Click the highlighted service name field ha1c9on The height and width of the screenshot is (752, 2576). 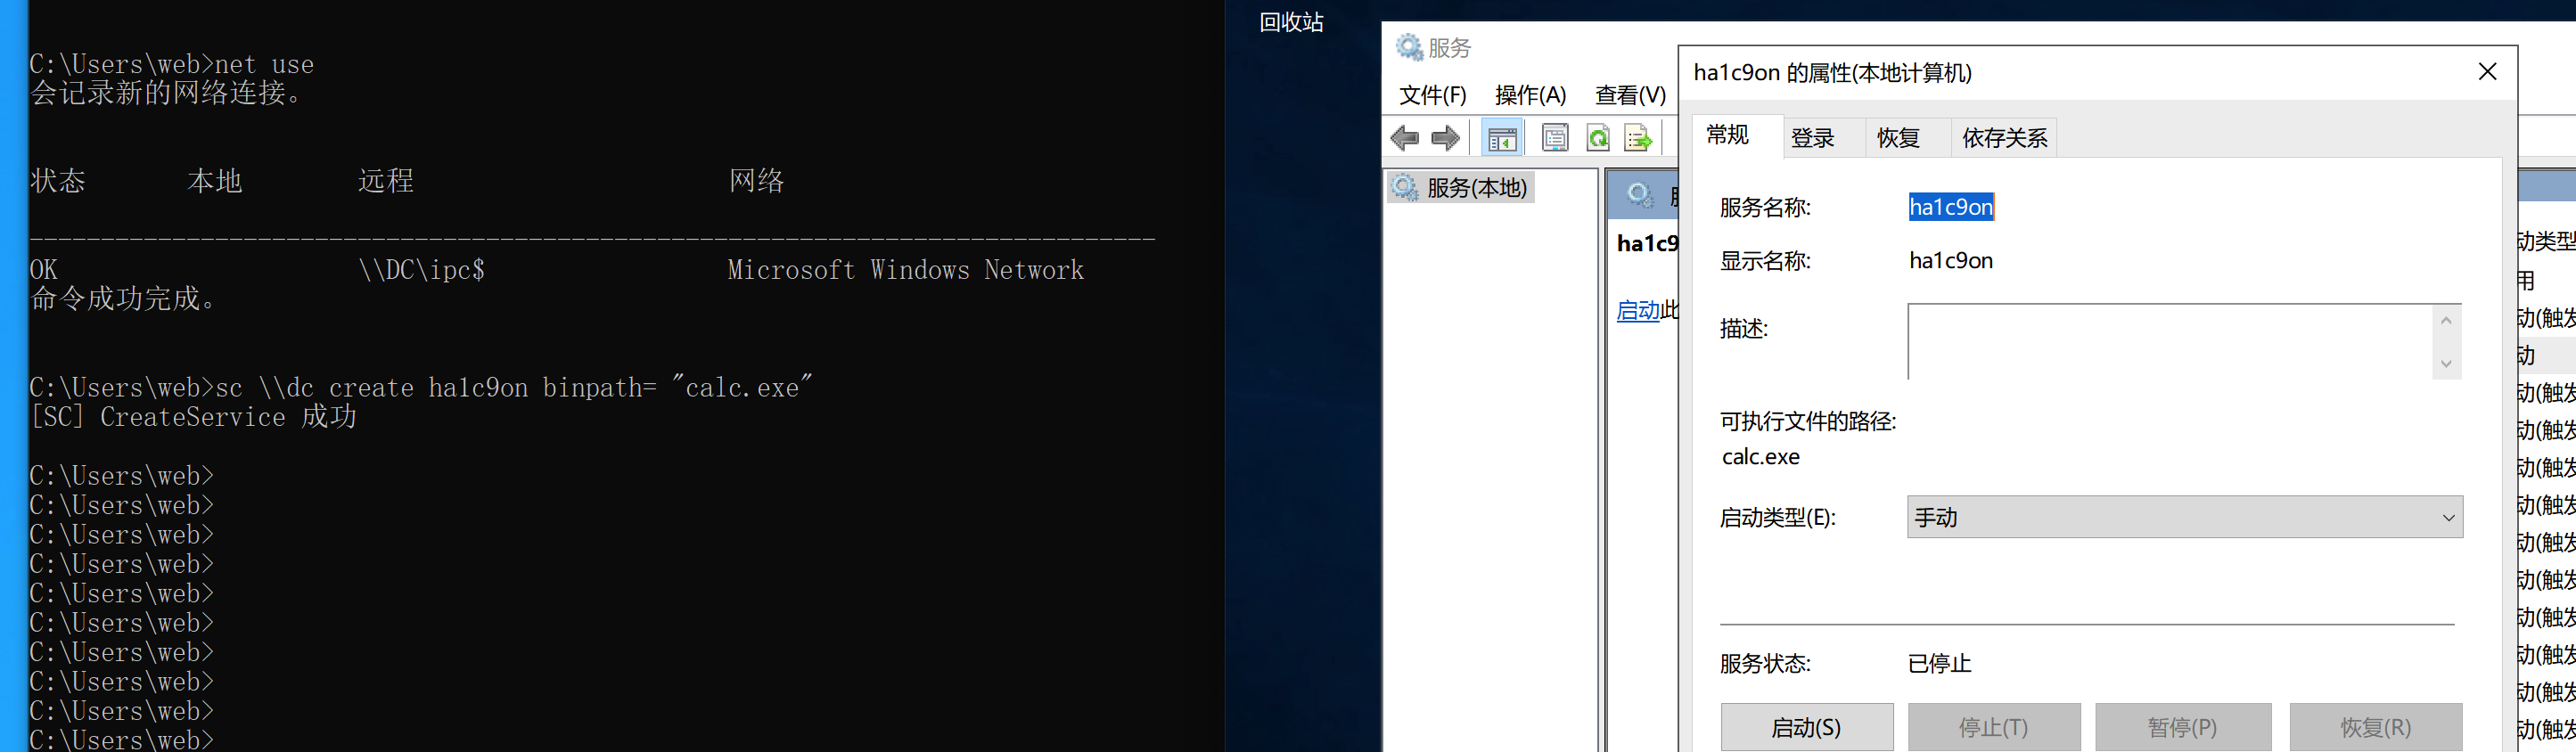tap(1951, 207)
